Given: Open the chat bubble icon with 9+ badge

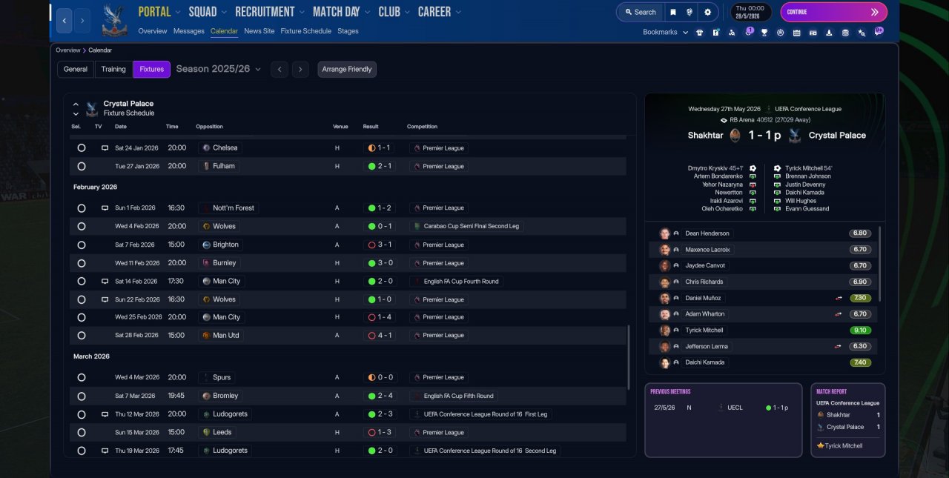Looking at the screenshot, I should [x=879, y=32].
